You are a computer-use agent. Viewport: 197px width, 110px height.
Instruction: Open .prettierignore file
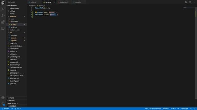click(x=15, y=57)
